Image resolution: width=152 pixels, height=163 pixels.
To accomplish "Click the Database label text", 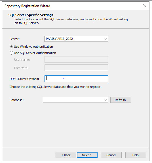I will pyautogui.click(x=16, y=100).
